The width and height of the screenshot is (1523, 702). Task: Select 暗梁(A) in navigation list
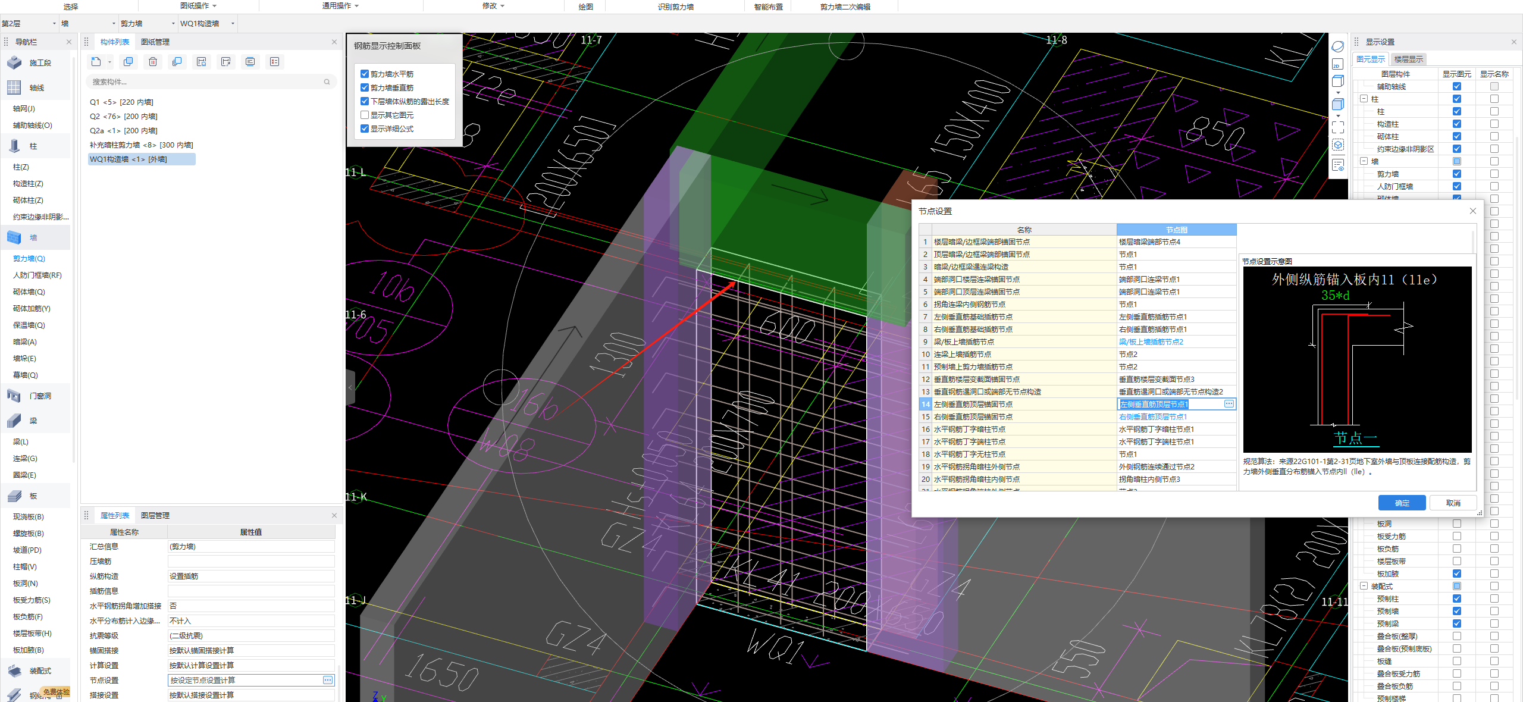25,342
